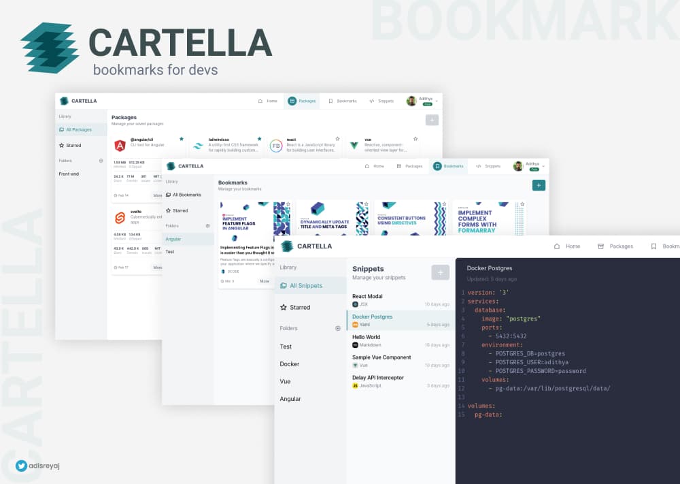
Task: Click the teal add bookmark button
Action: click(539, 184)
